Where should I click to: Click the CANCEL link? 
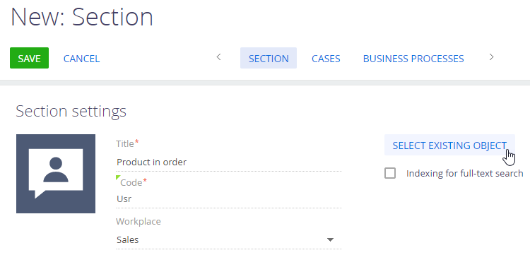pos(81,59)
